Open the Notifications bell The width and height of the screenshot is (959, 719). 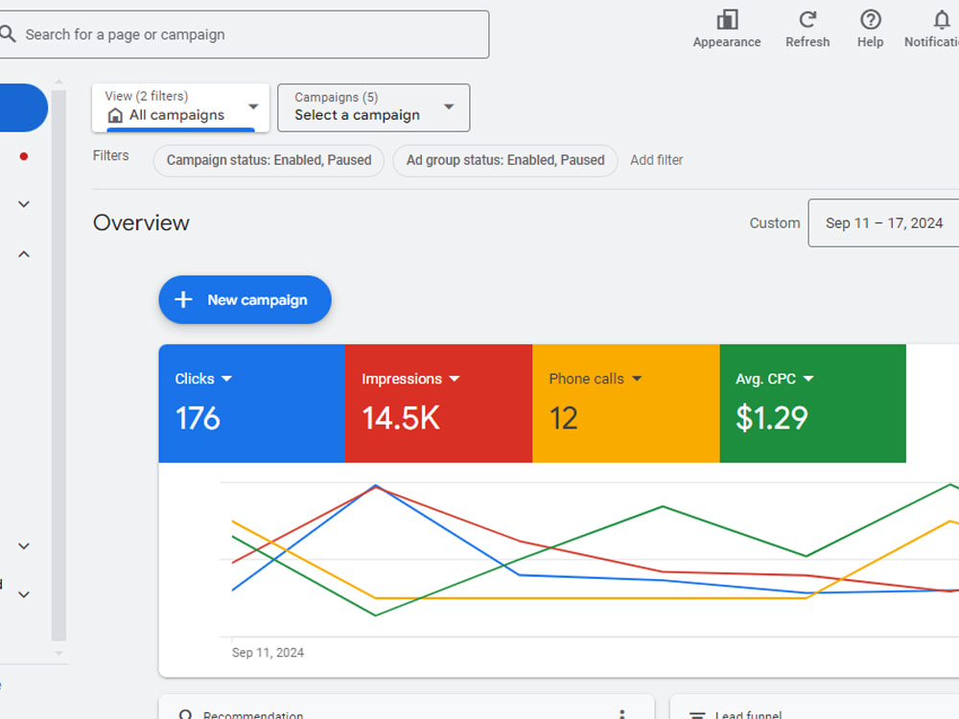942,20
